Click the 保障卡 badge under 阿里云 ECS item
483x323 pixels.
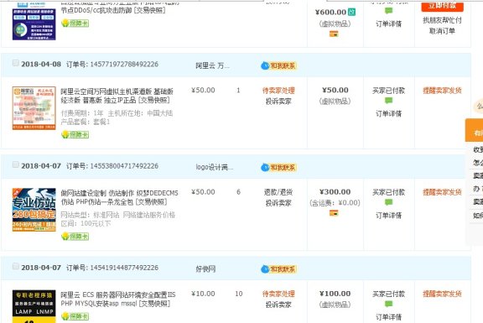tap(75, 316)
